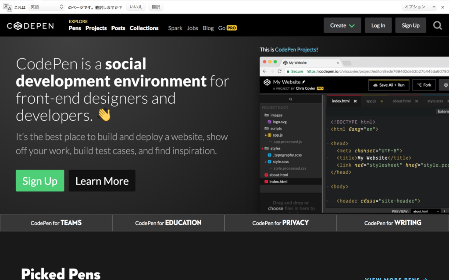This screenshot has height=280, width=449.
Task: Open the language dropdown showing 英語
Action: [x=46, y=7]
